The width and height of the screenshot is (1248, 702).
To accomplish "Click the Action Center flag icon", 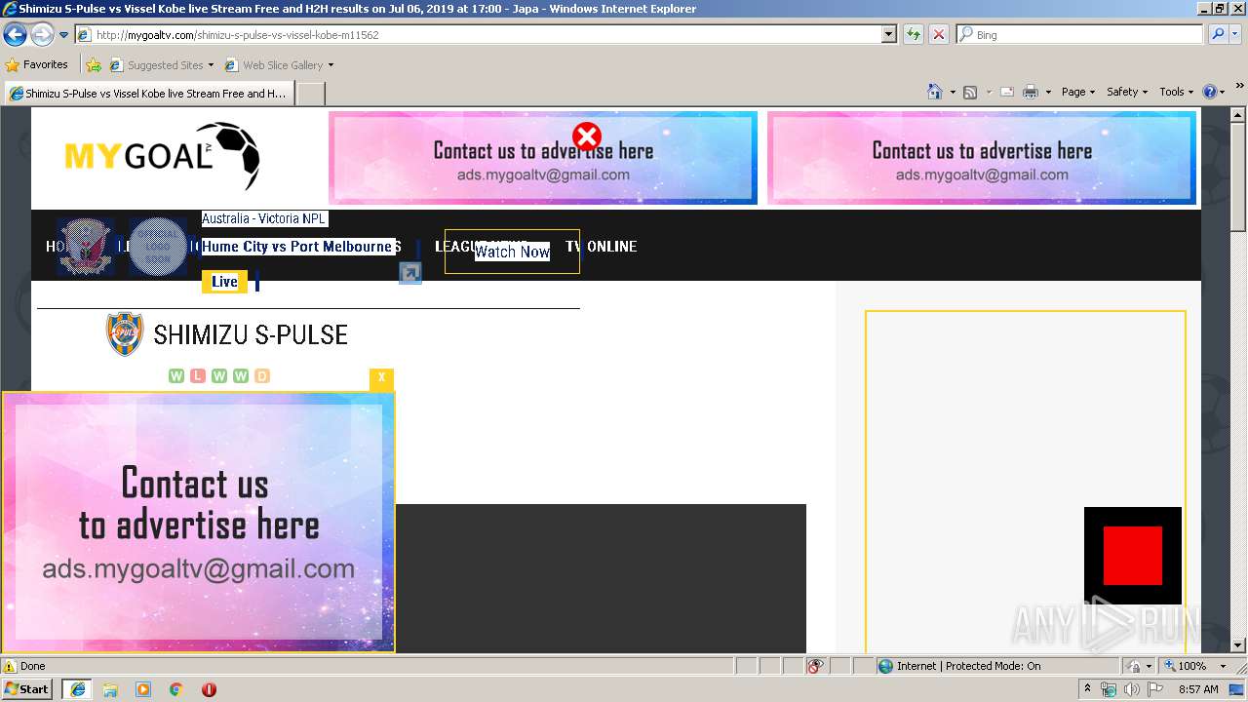I will tap(1155, 689).
